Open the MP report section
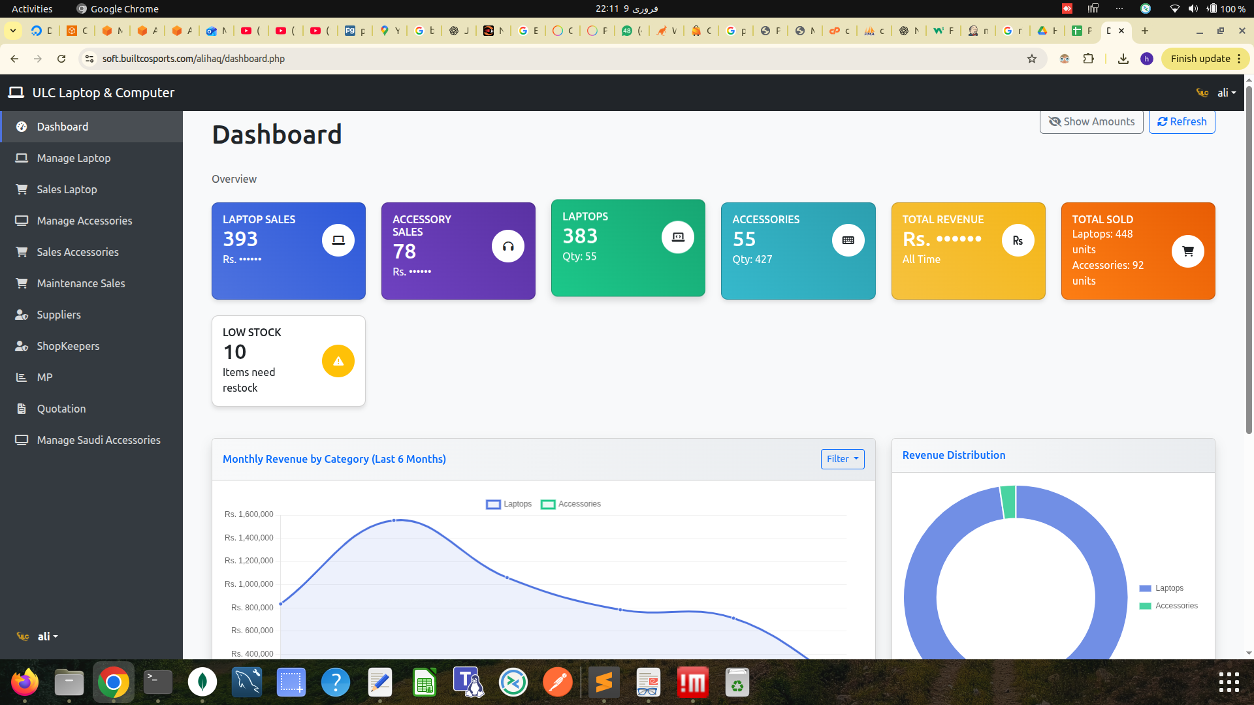1254x705 pixels. (x=44, y=377)
